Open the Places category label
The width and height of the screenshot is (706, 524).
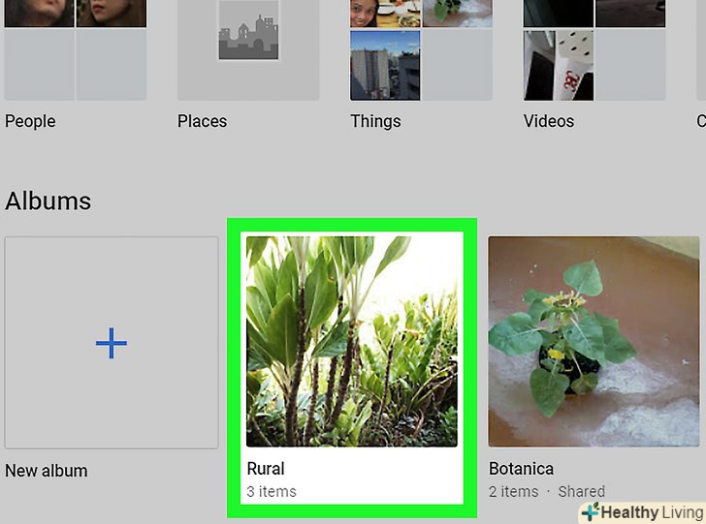pyautogui.click(x=202, y=121)
